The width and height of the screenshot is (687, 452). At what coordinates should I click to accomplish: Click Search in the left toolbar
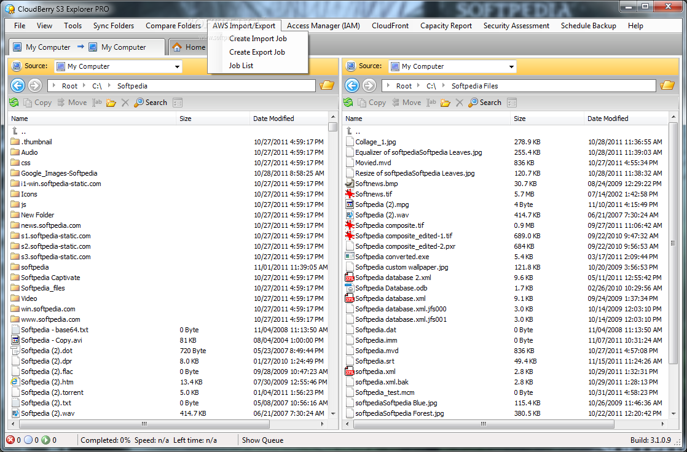[x=151, y=103]
